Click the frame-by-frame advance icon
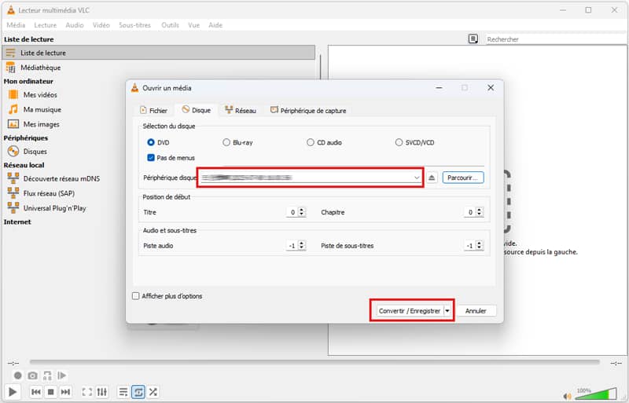The width and height of the screenshot is (629, 403). point(62,376)
